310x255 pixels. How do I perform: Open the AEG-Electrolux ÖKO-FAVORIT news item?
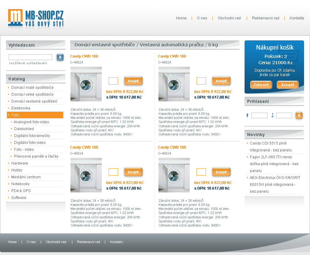275,185
